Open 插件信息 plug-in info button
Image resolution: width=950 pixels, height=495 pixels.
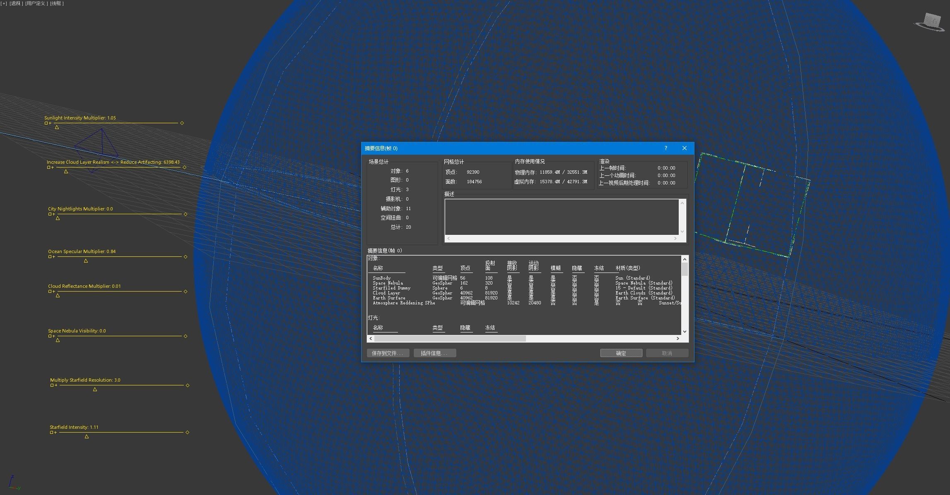434,353
